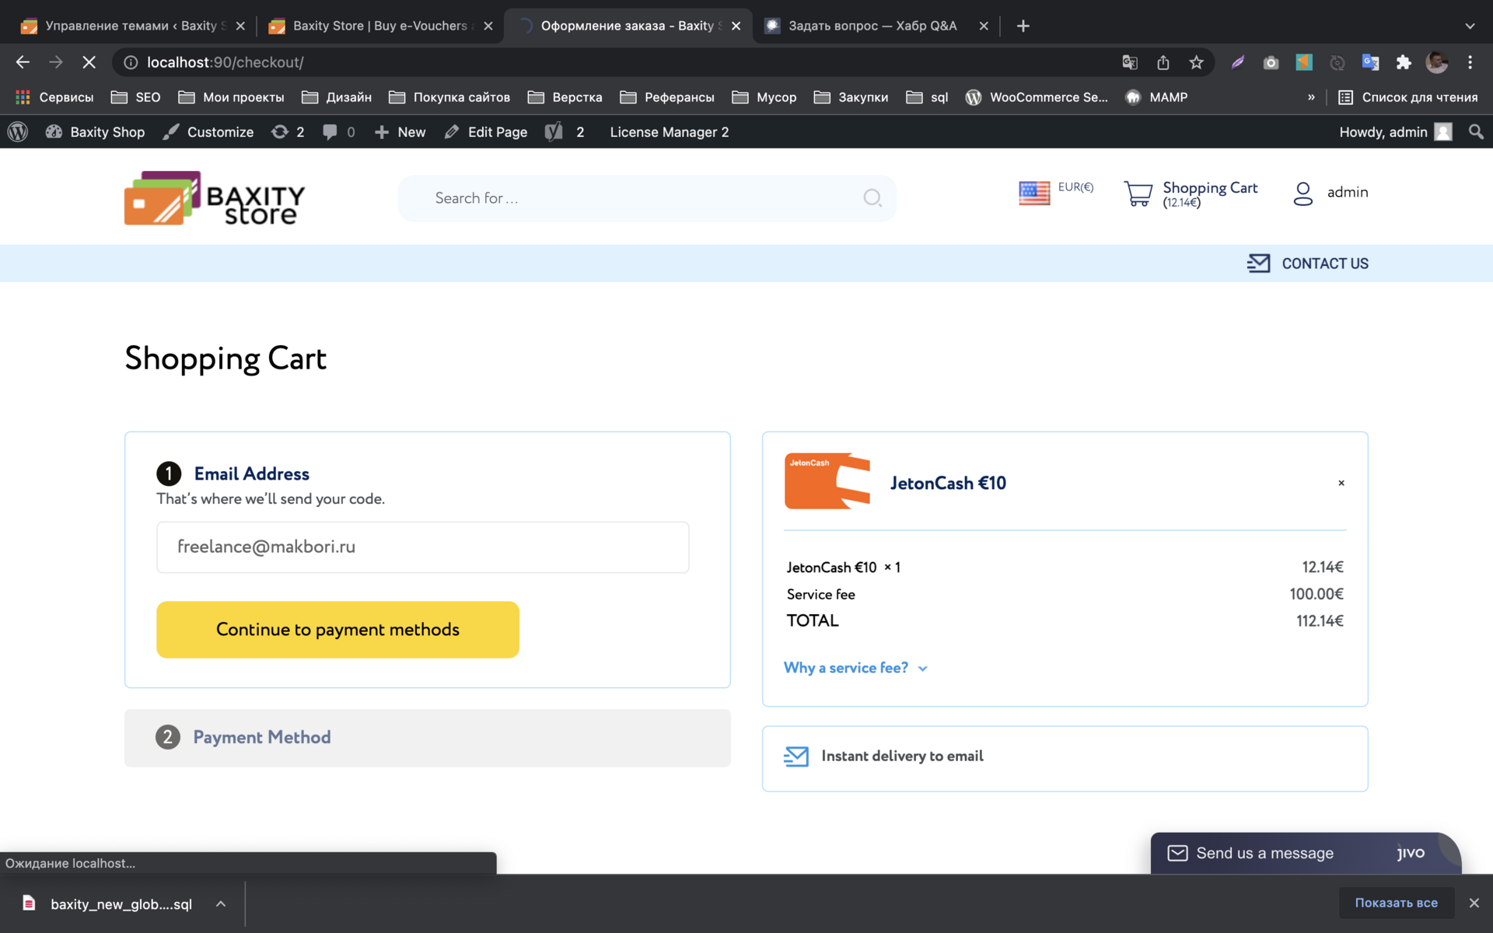Click the US flag language icon

[1034, 193]
